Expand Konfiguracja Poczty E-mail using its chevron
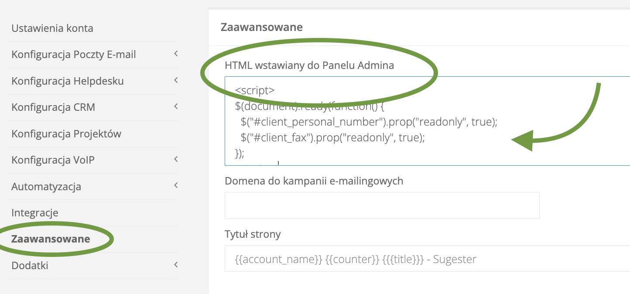 point(176,54)
